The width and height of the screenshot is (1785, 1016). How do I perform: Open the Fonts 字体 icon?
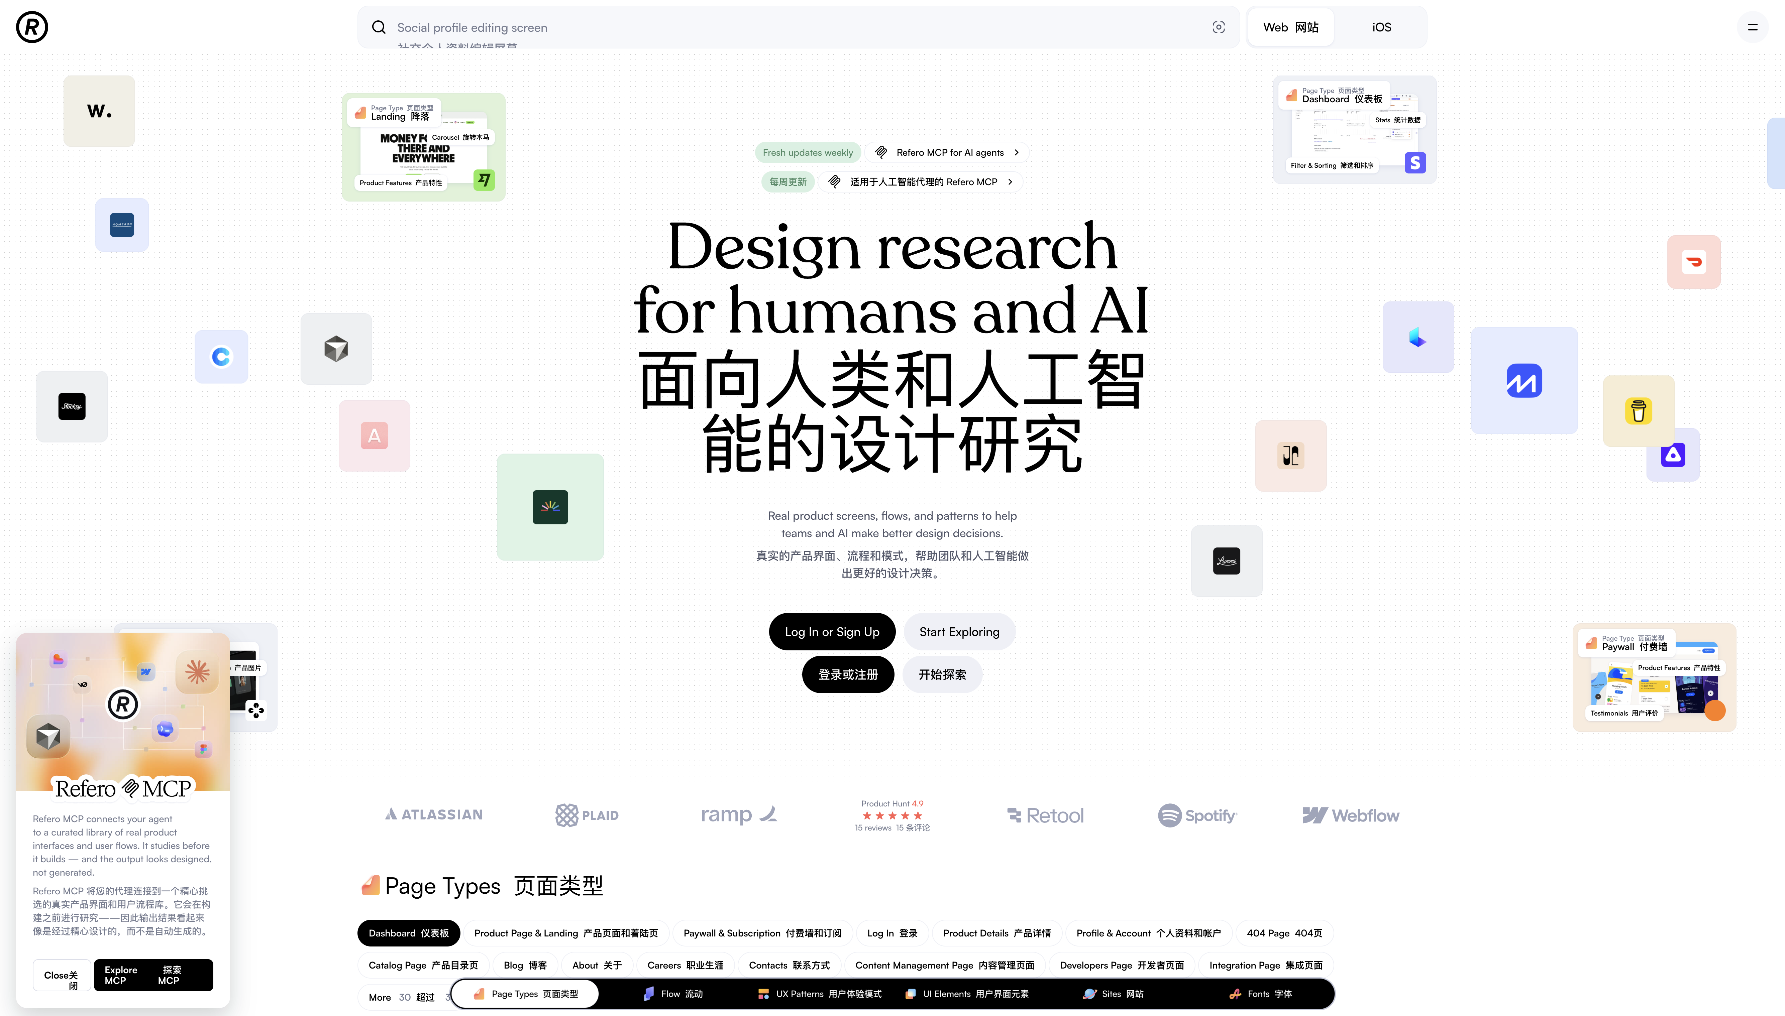[x=1236, y=994]
